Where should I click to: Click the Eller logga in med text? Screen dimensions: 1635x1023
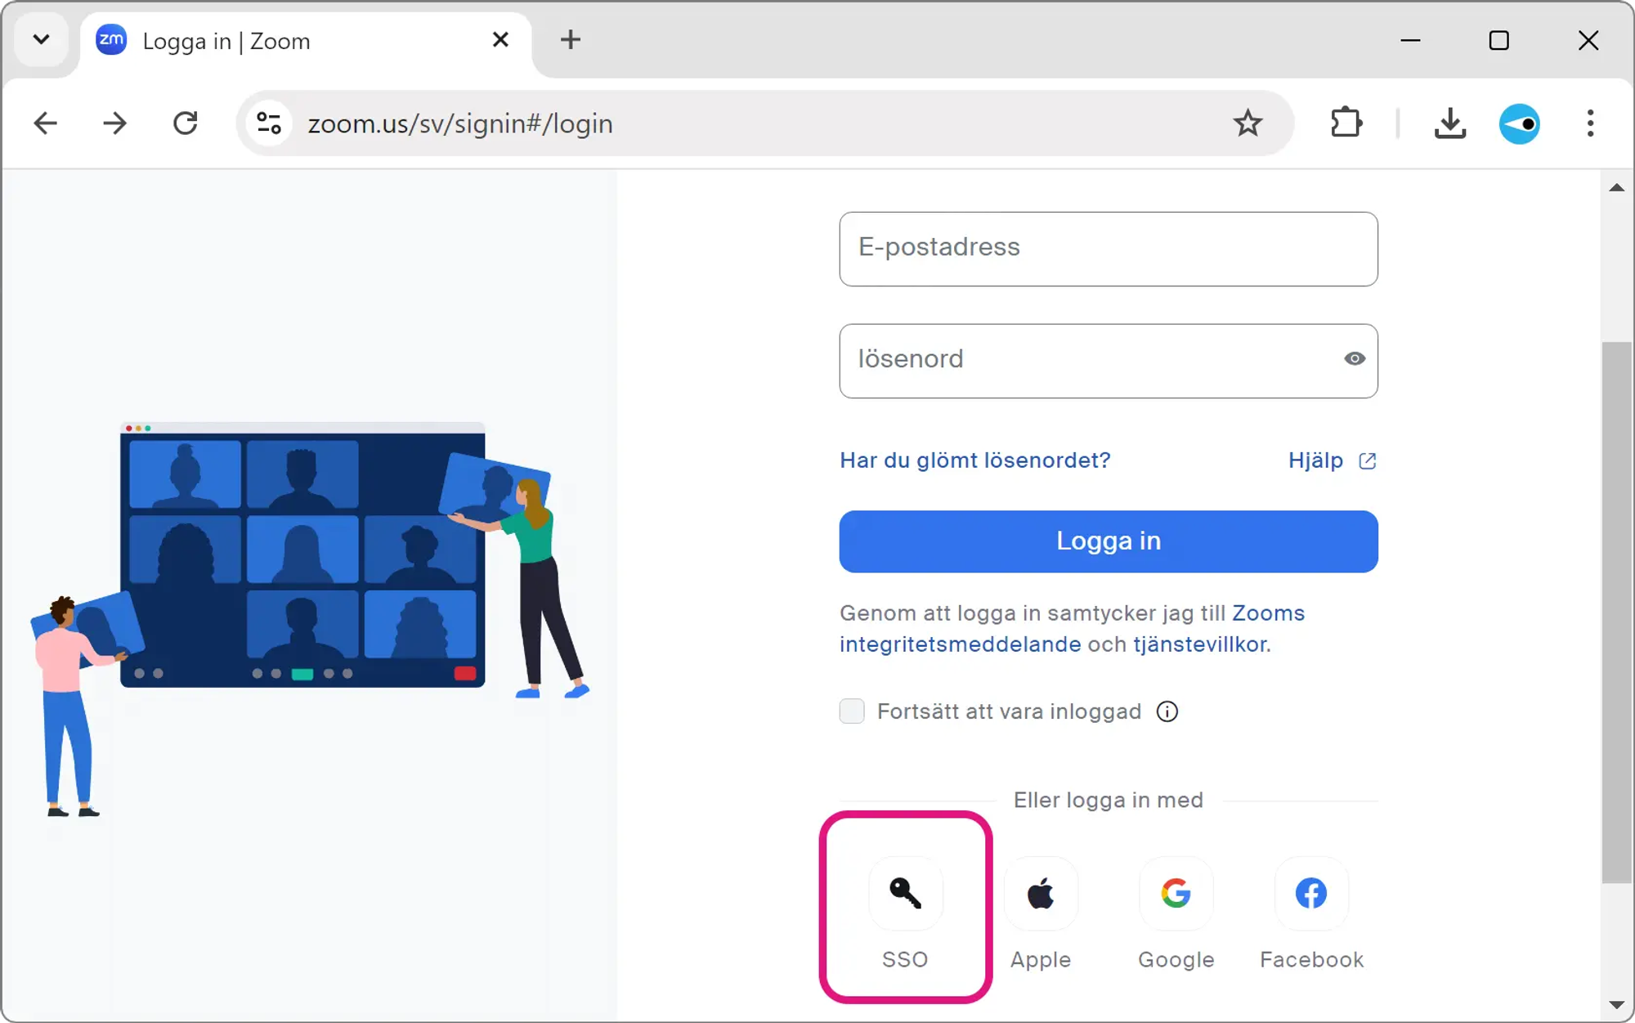(x=1109, y=800)
